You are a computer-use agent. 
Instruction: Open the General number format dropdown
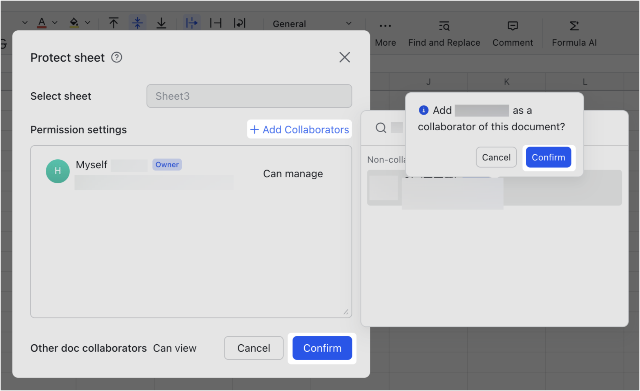click(x=312, y=24)
